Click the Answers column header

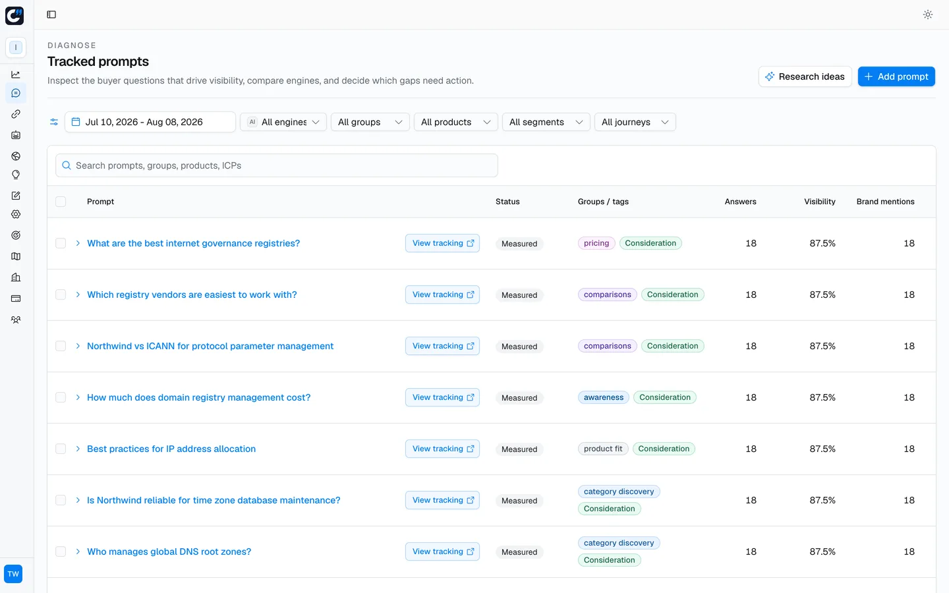[741, 202]
